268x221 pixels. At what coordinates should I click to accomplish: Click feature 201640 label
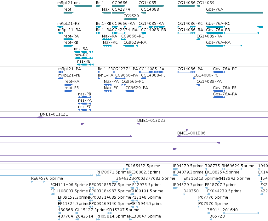230,210
